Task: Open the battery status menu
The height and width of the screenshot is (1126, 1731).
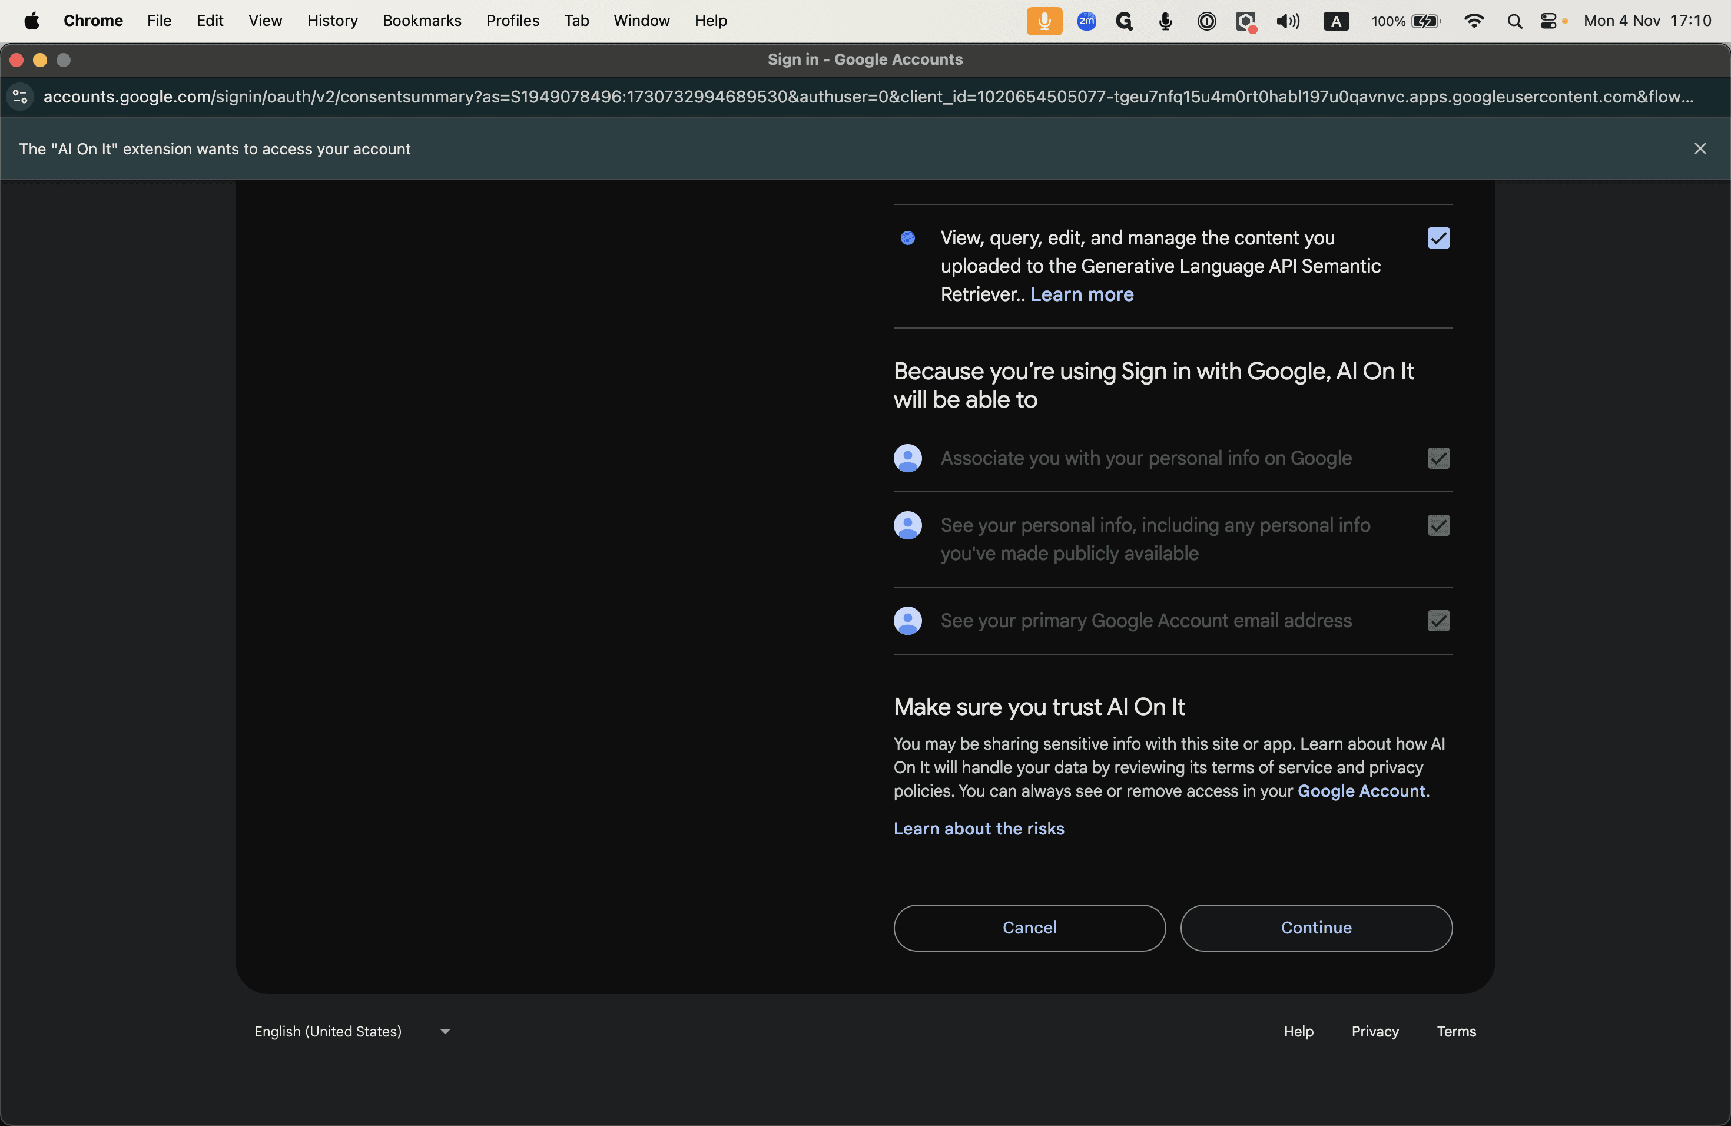Action: pos(1405,21)
